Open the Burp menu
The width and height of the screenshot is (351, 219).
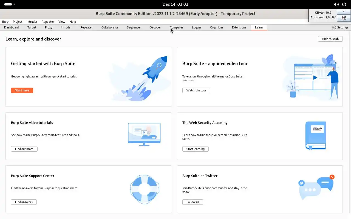[5, 22]
